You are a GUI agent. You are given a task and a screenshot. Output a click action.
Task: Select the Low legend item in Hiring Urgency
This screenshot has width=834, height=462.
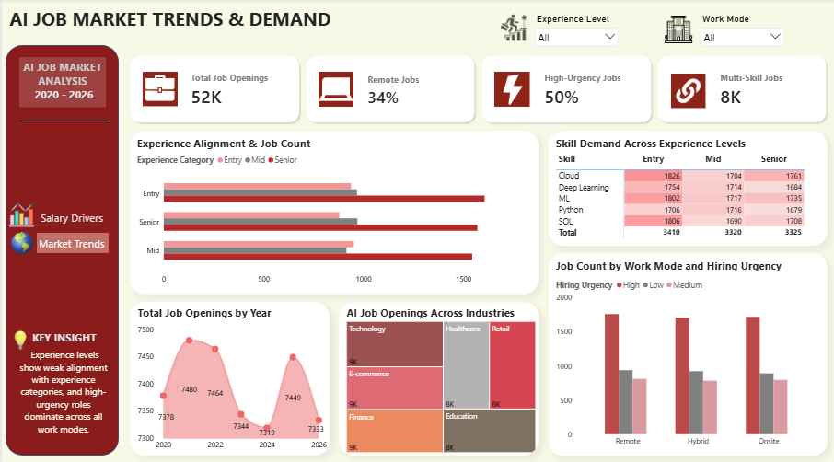654,285
